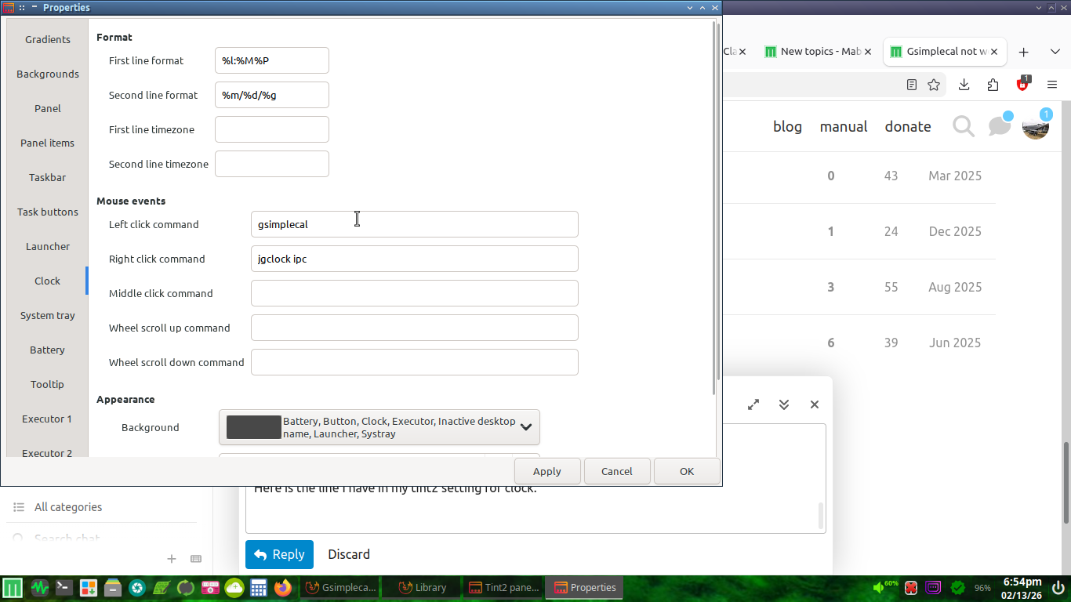Open the Firefox list all tabs chevron
The image size is (1071, 602).
[x=1055, y=52]
